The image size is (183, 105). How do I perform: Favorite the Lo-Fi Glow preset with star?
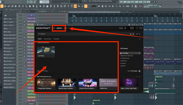coord(139,53)
